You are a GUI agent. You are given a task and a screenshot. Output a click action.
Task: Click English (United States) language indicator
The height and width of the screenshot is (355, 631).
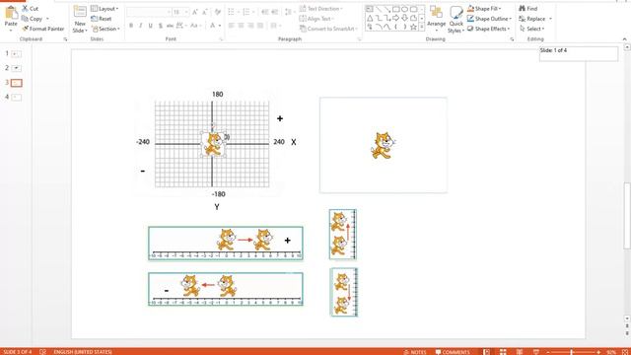83,352
